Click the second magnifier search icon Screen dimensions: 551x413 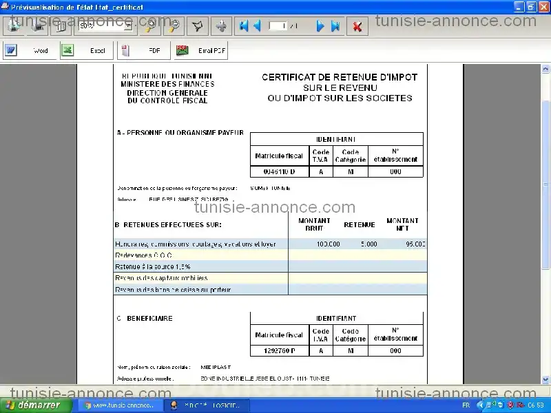coord(172,25)
